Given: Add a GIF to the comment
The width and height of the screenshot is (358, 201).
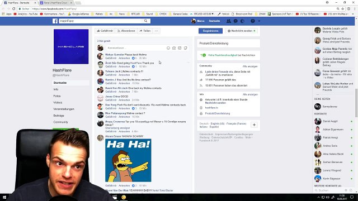Looking at the screenshot, I should coord(180,48).
